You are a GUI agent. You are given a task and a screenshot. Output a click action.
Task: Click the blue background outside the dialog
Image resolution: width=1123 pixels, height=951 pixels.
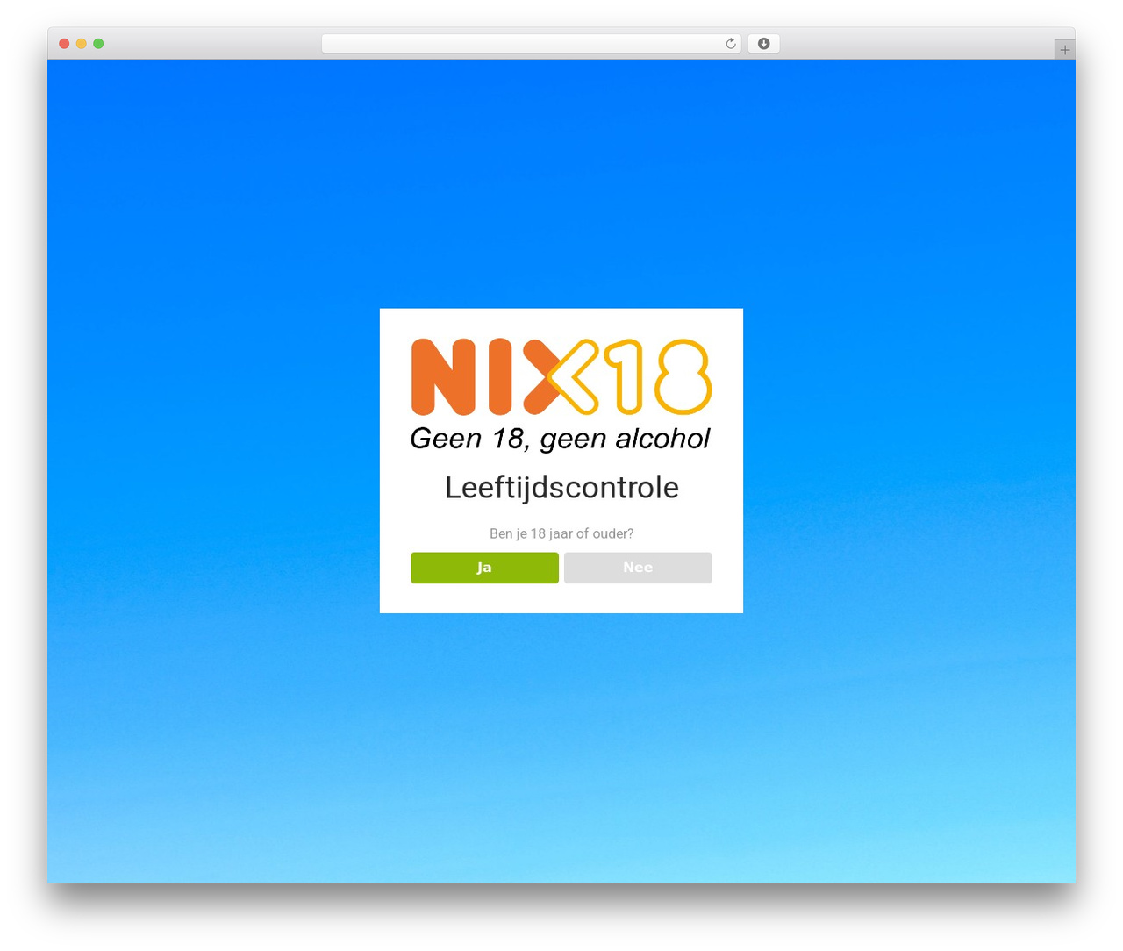(211, 439)
